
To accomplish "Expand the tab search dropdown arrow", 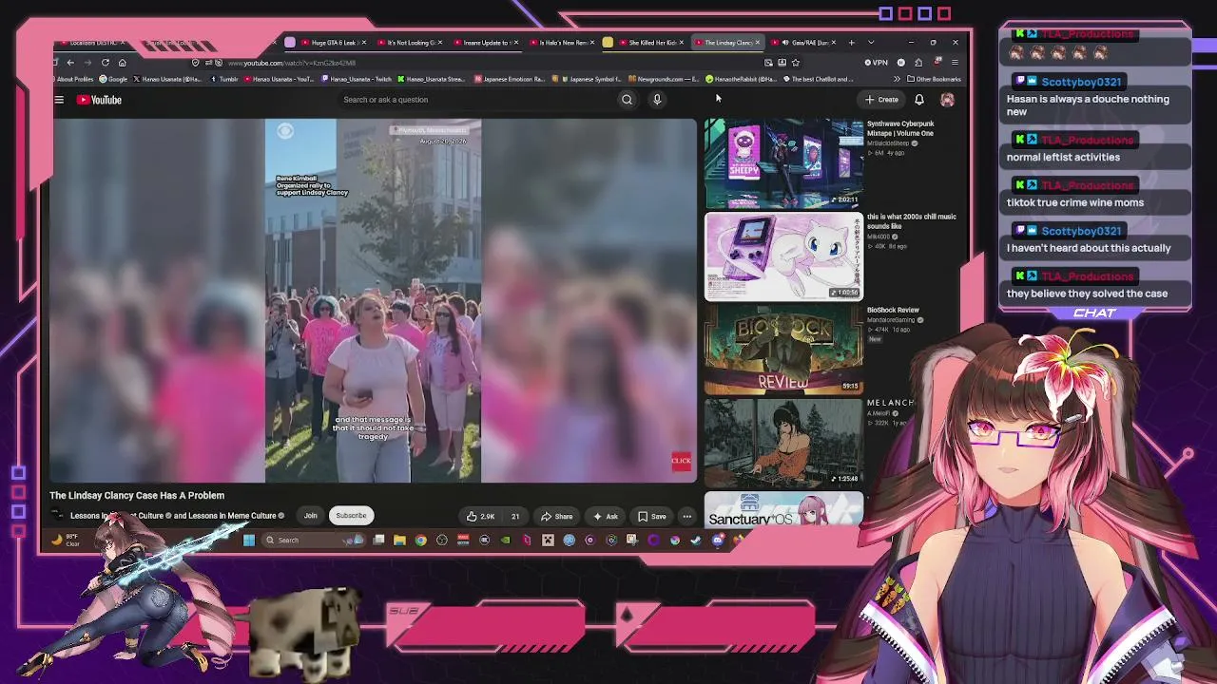I will point(870,43).
